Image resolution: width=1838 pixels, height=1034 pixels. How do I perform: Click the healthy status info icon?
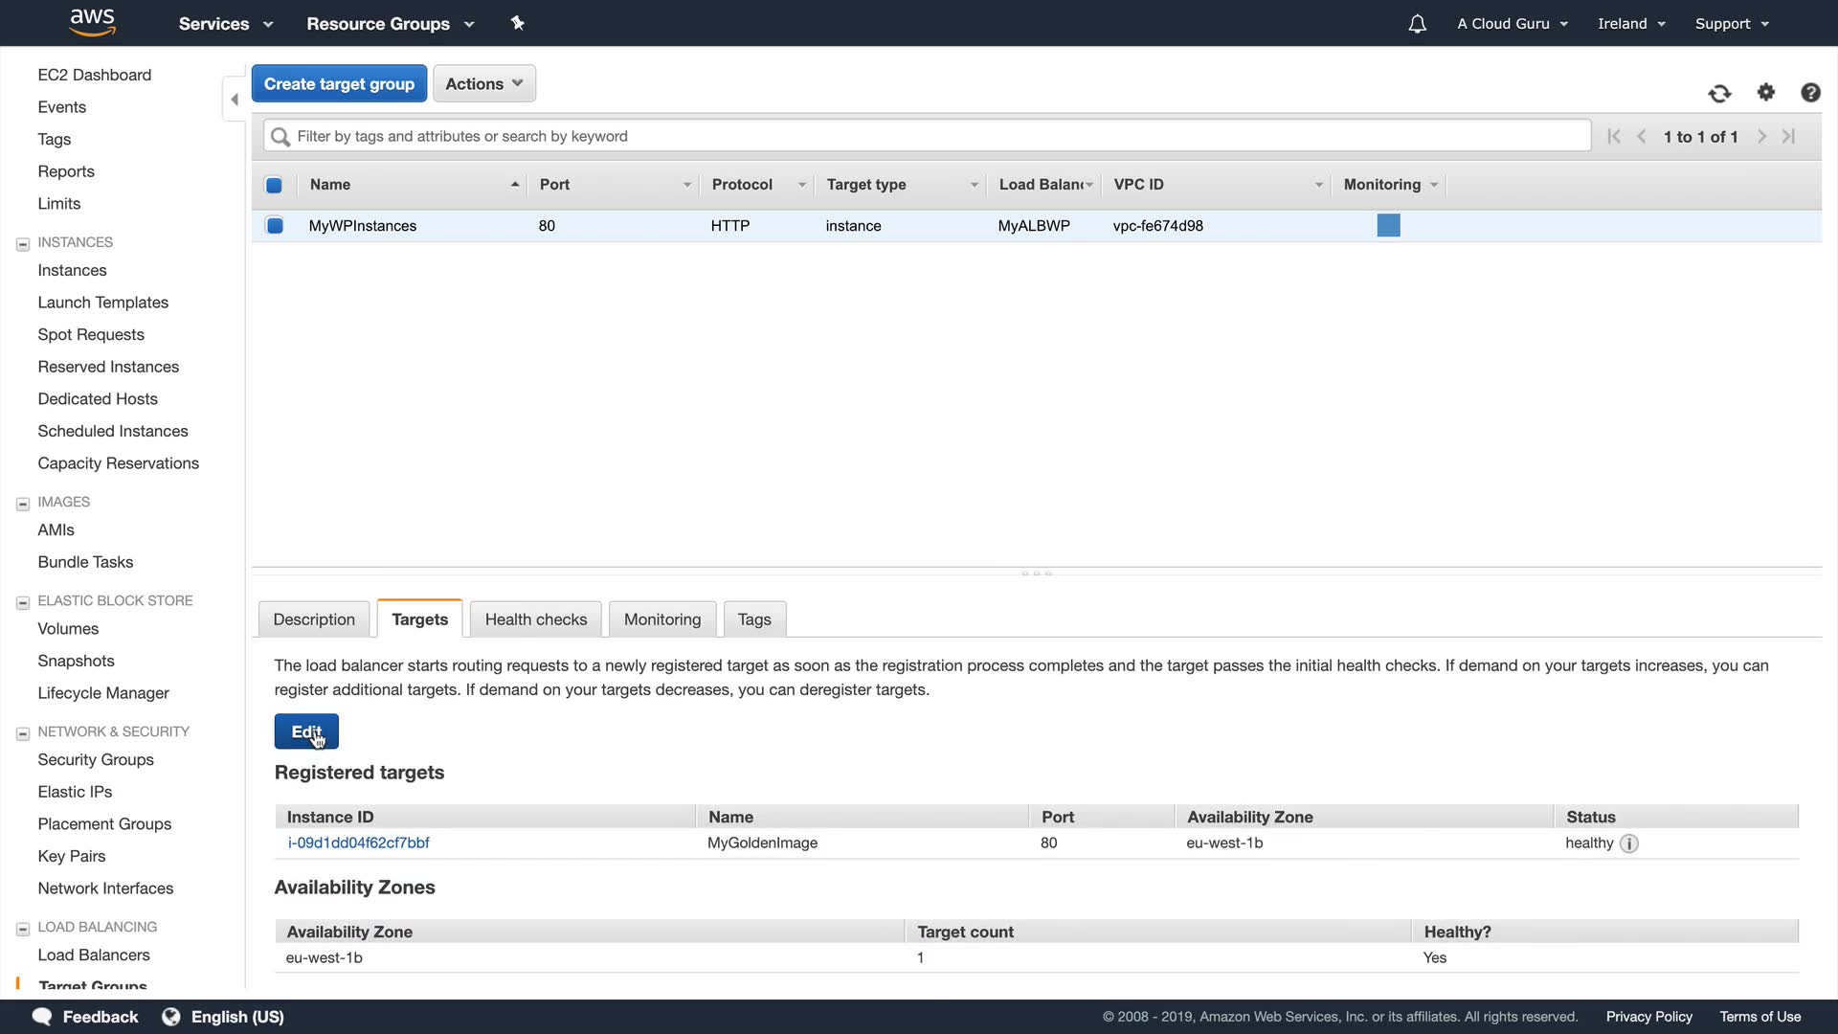1629,843
